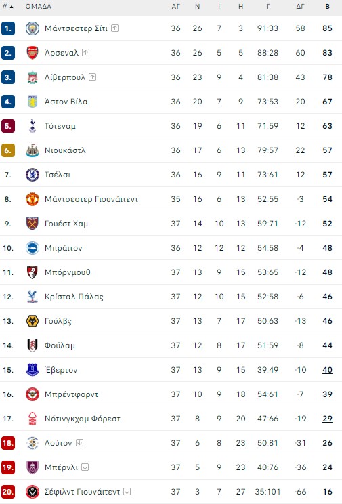The width and height of the screenshot is (342, 504).
Task: Open the Άστον Βίλα team link
Action: (x=66, y=102)
